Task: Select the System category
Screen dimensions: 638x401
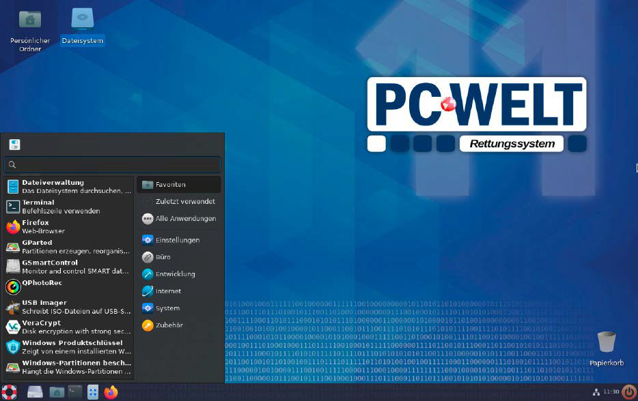Action: [x=179, y=308]
